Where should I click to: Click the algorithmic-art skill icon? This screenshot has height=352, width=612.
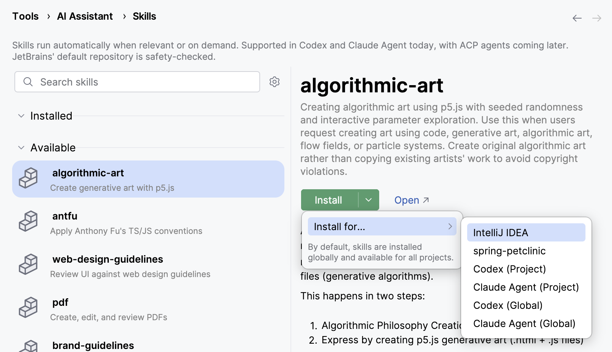coord(28,178)
